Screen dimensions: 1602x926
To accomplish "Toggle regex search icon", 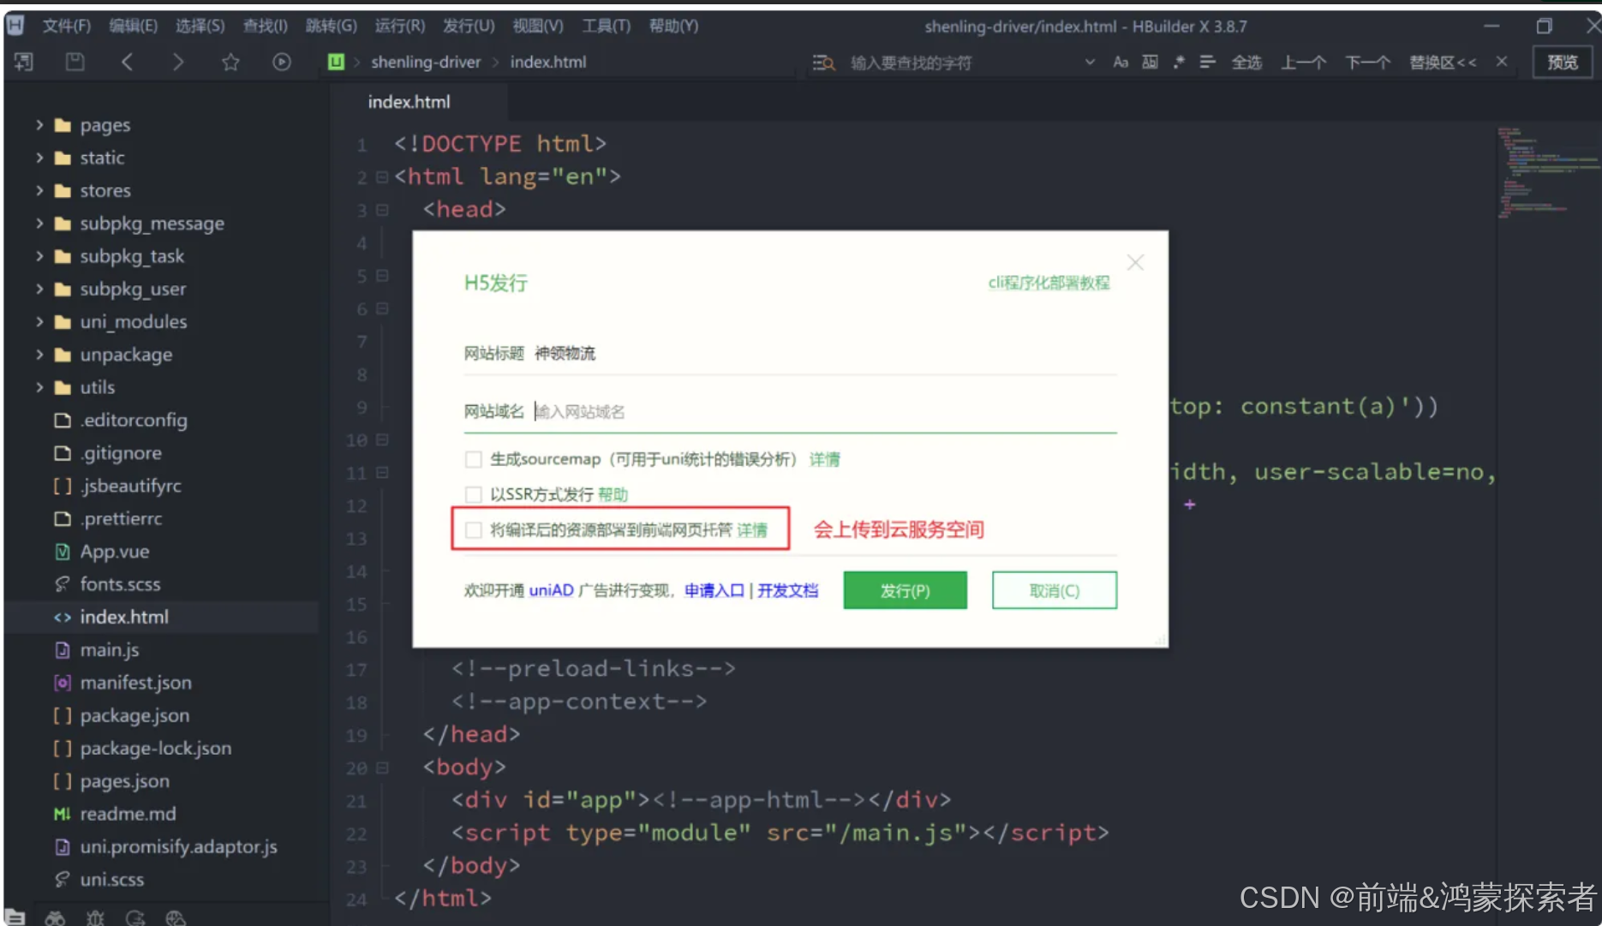I will click(x=1179, y=62).
